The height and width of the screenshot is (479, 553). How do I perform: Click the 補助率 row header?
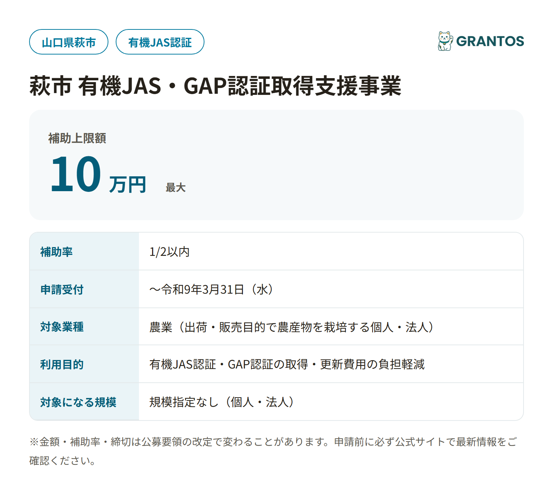click(x=84, y=251)
